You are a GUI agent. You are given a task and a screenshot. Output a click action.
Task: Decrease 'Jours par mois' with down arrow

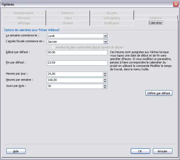105,88
